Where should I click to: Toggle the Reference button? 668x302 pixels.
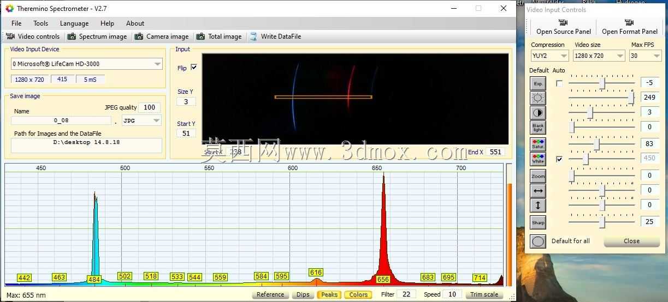click(x=270, y=294)
